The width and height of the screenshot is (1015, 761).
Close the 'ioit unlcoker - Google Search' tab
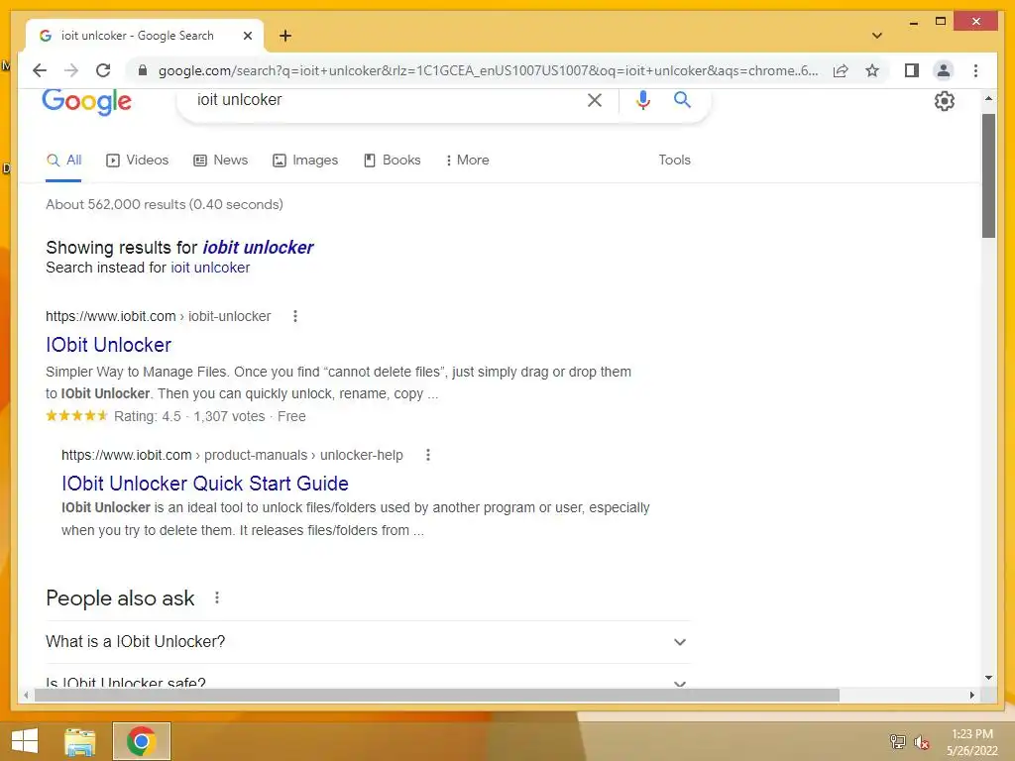click(x=247, y=36)
